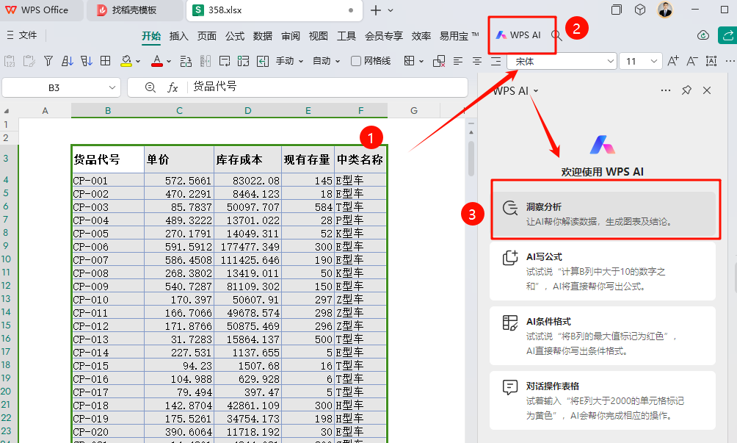Open the 宋体 font name dropdown
This screenshot has height=443, width=737.
610,61
